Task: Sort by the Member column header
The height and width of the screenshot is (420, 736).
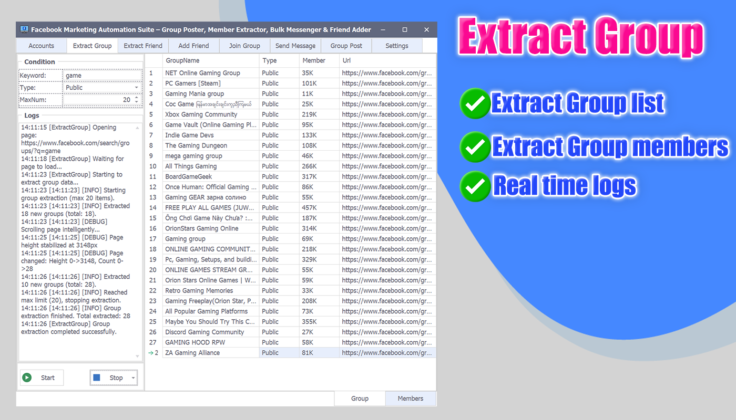Action: click(x=319, y=60)
